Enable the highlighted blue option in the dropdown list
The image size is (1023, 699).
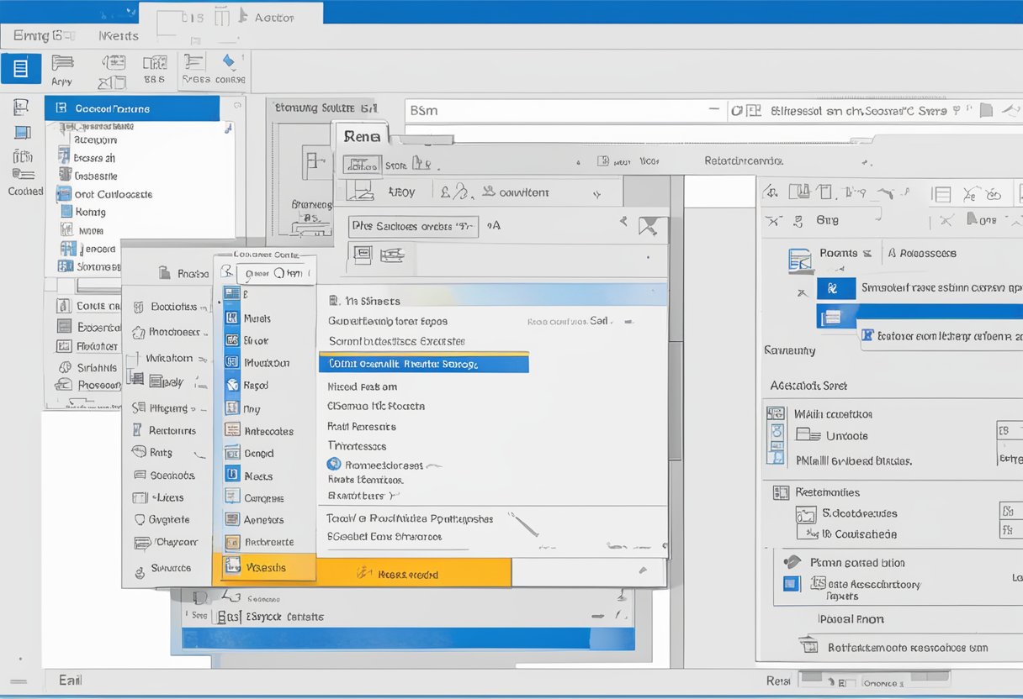(x=425, y=363)
